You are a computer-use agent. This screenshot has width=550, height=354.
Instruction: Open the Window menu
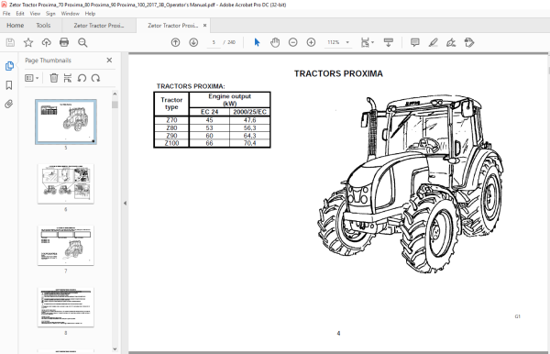[x=71, y=14]
